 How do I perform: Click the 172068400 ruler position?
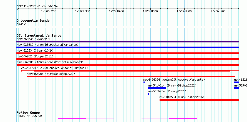tap(116, 11)
